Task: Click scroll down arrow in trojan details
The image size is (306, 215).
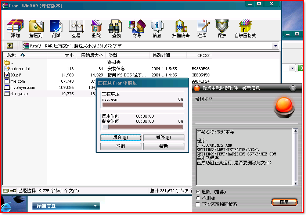Action: click(295, 183)
